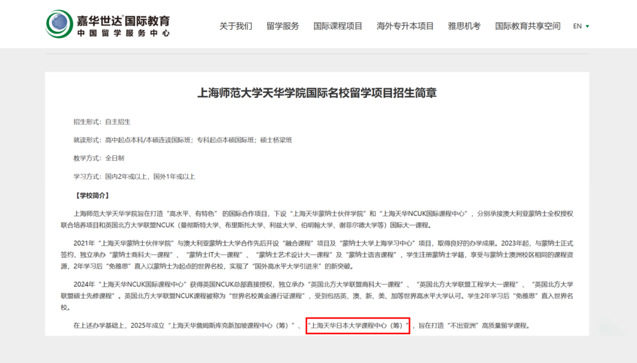Open the 海外专升本项目 navigation item
Viewport: 637px width, 363px height.
click(x=404, y=26)
